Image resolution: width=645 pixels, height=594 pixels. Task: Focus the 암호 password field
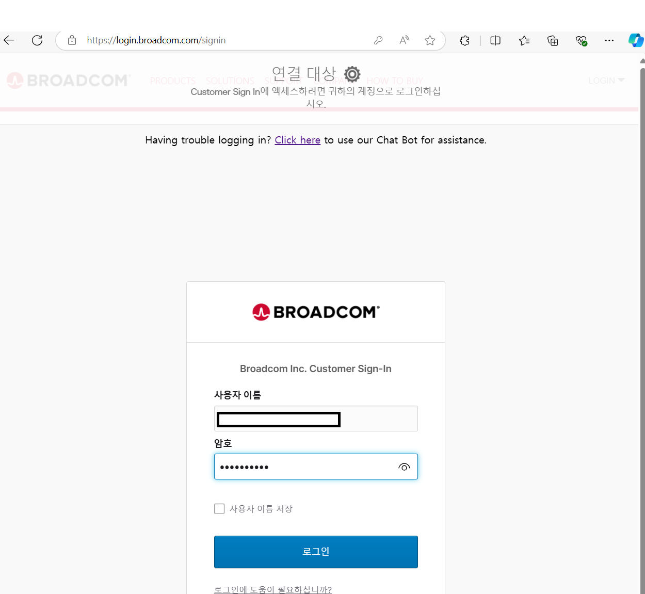[x=316, y=467]
